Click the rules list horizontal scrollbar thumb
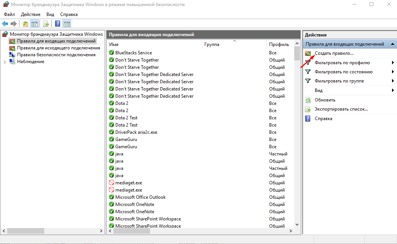 [x=132, y=231]
